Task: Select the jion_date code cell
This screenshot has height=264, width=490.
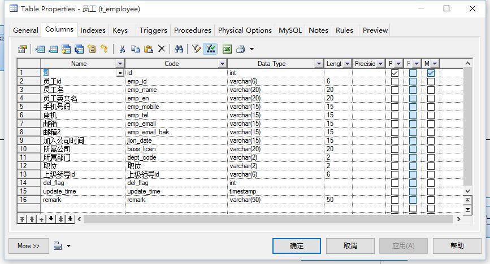Action: [176, 140]
